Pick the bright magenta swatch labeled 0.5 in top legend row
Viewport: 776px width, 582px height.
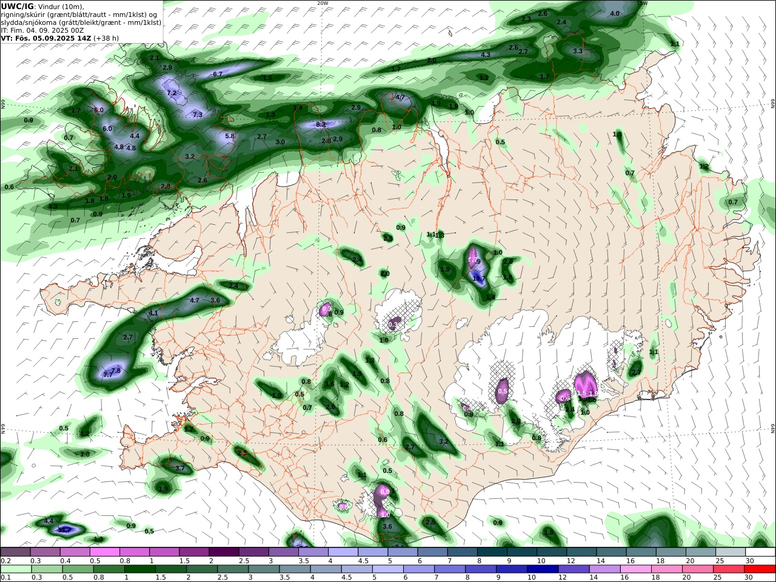click(105, 552)
